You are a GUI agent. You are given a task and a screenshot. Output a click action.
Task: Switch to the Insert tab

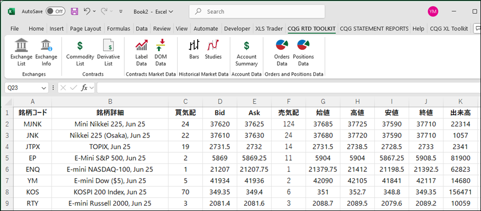pos(57,29)
